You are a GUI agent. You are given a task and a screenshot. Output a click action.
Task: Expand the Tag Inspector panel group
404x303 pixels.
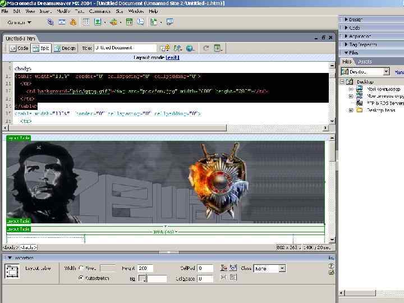(346, 44)
